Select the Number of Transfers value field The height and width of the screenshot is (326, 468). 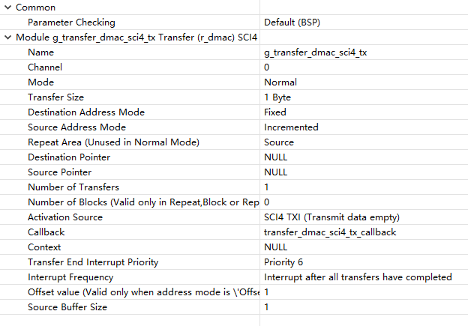click(x=364, y=187)
